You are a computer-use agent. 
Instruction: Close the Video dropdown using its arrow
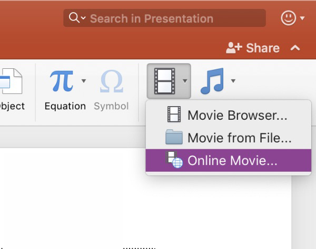point(184,81)
